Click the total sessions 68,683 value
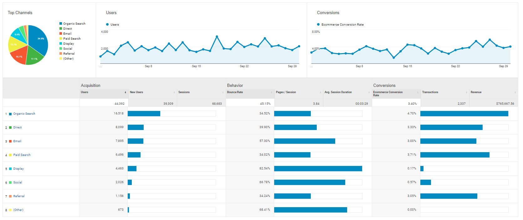The width and height of the screenshot is (523, 220). click(217, 103)
